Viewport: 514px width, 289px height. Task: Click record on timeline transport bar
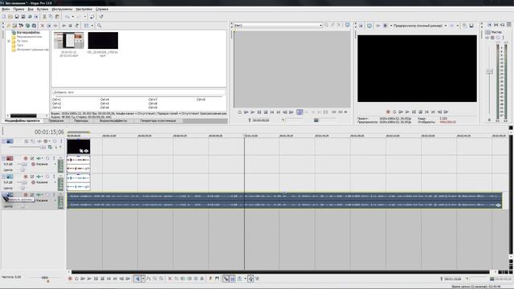click(x=70, y=279)
